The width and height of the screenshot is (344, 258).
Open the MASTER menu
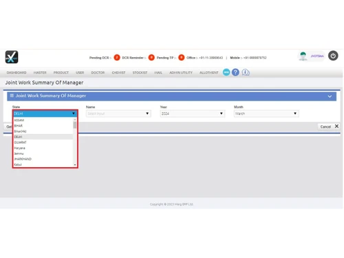coord(40,72)
